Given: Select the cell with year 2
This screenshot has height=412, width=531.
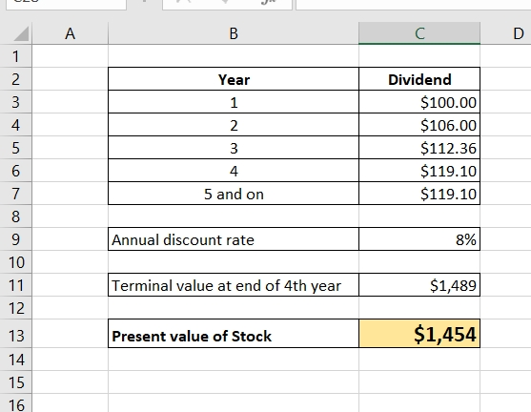Looking at the screenshot, I should [234, 125].
